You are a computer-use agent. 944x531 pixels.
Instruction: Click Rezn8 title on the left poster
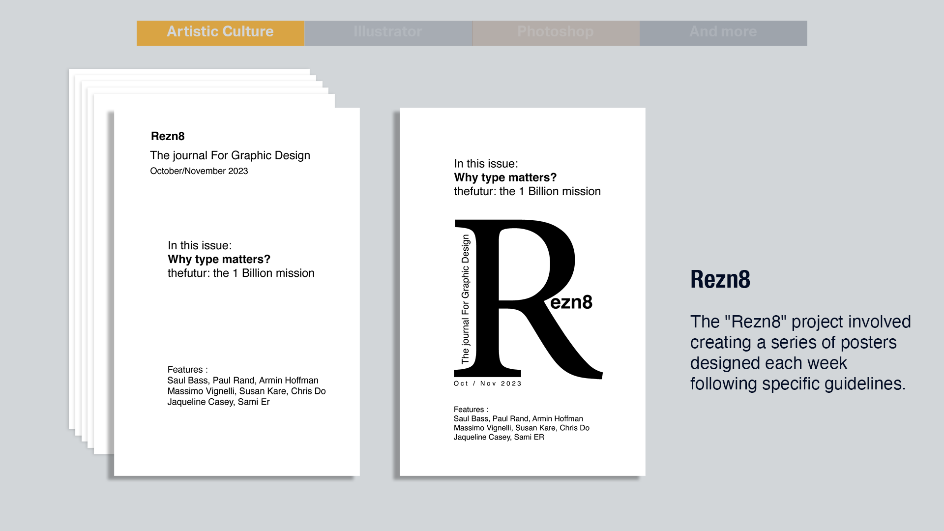click(x=168, y=136)
